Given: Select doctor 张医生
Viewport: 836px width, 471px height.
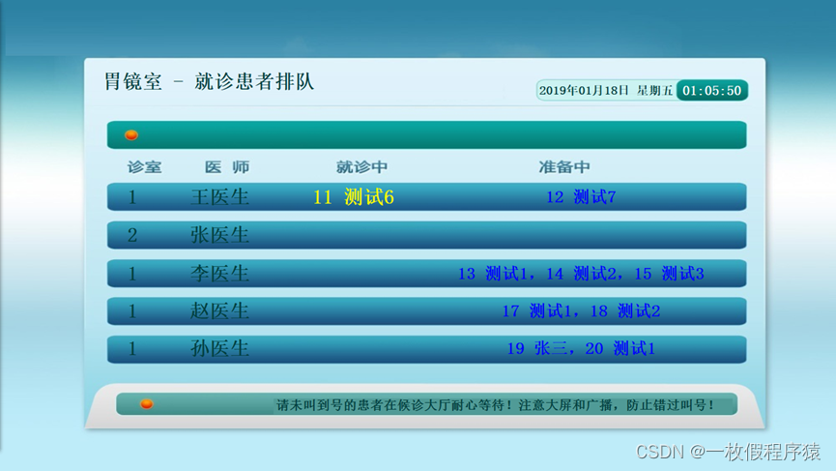Looking at the screenshot, I should (x=219, y=235).
